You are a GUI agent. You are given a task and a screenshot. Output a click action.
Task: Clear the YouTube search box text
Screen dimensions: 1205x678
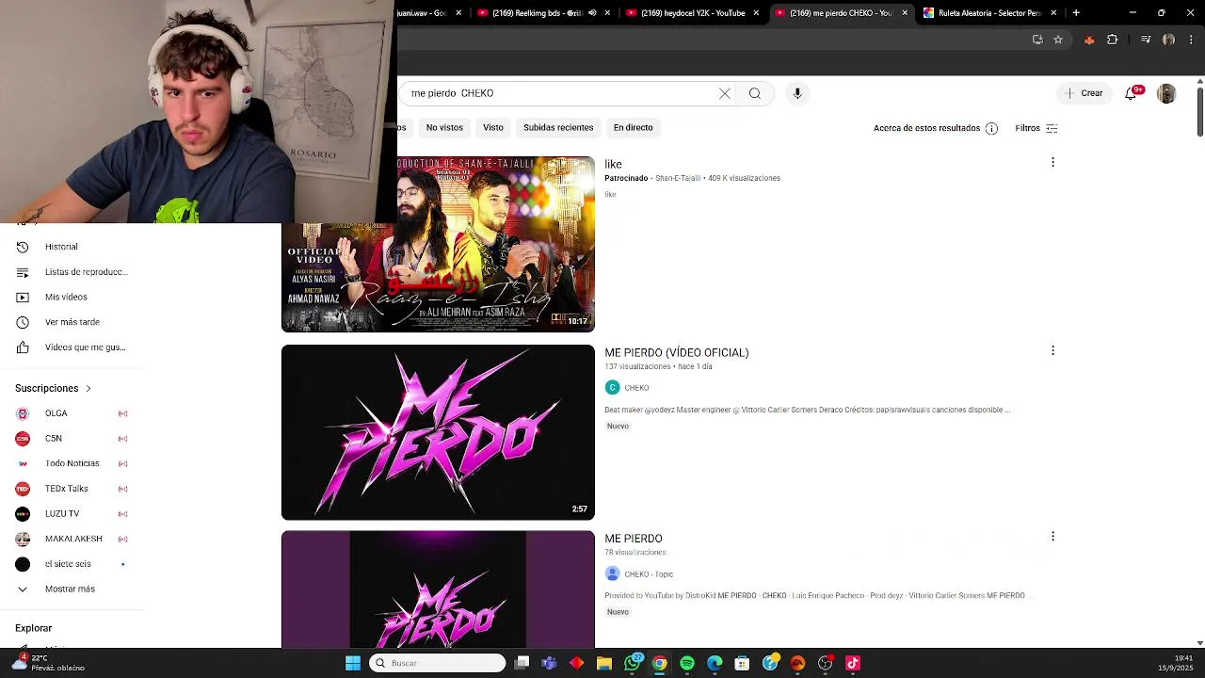pyautogui.click(x=725, y=93)
